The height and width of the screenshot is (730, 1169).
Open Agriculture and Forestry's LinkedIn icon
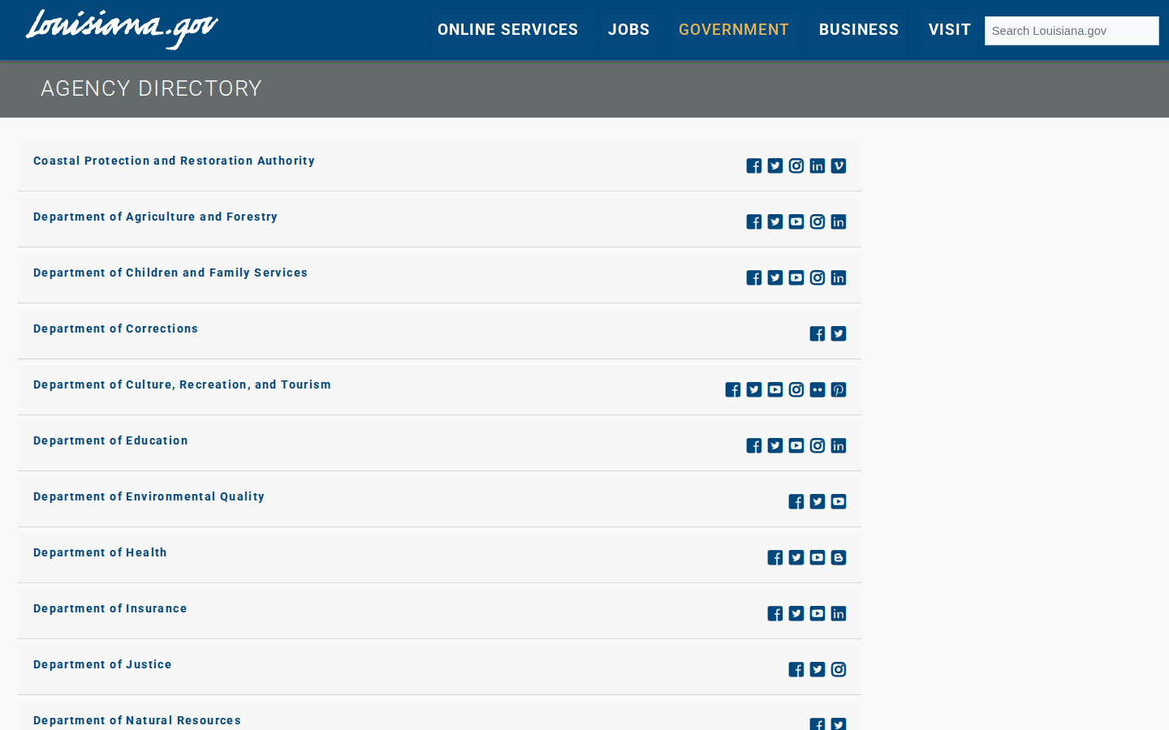point(839,222)
